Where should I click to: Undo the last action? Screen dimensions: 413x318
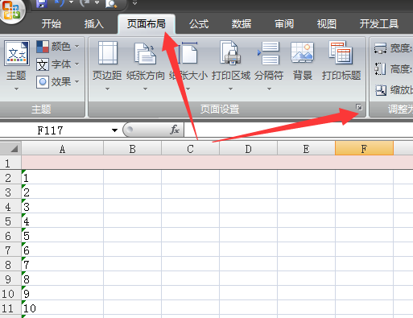click(x=59, y=3)
